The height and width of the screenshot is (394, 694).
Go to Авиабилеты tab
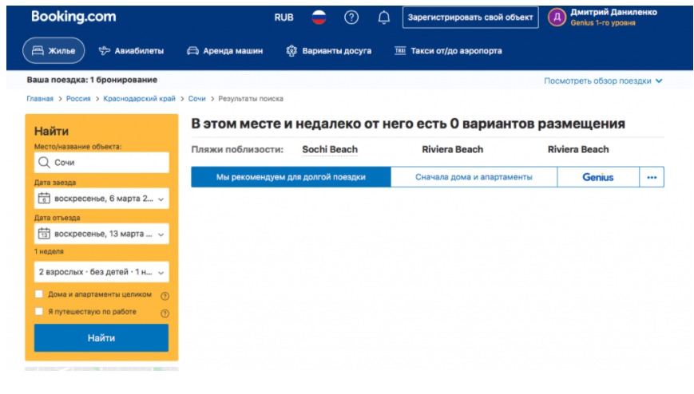131,51
